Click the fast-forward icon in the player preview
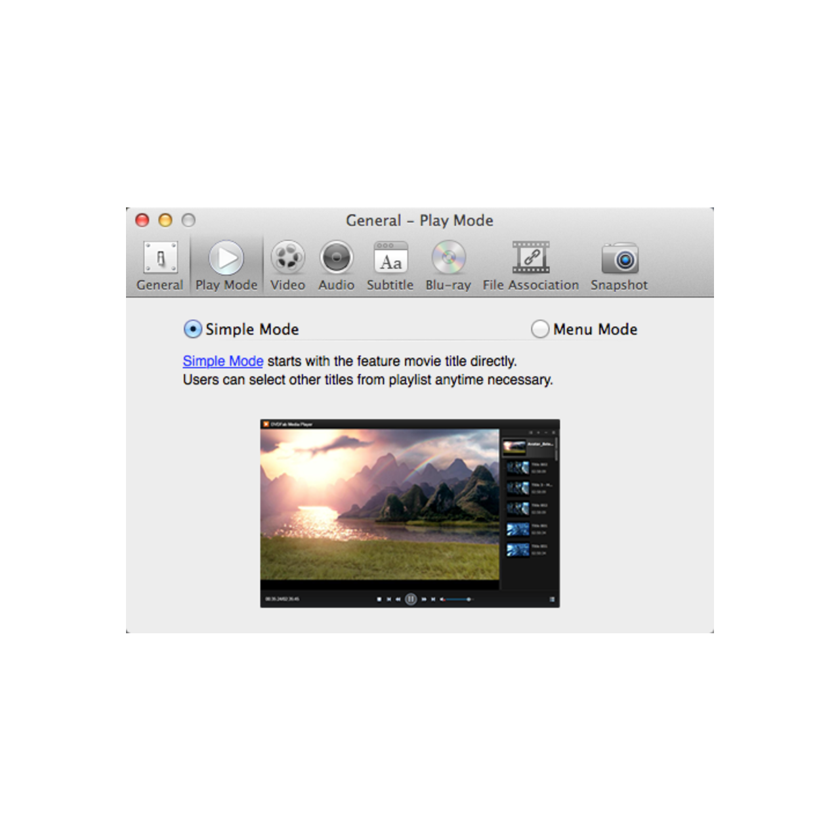Screen dimensions: 840x840 pyautogui.click(x=424, y=598)
